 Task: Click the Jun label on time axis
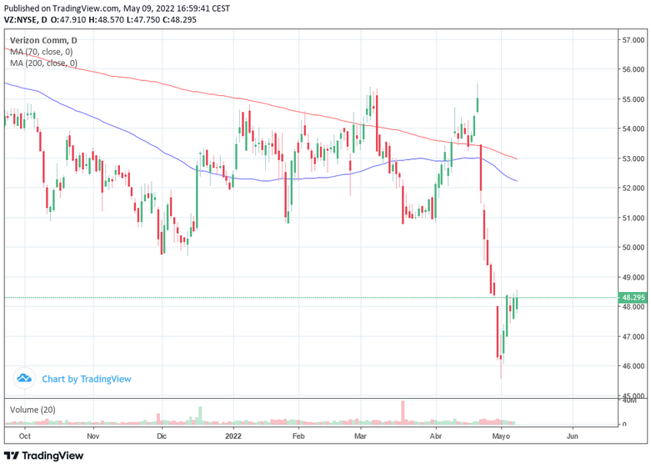[x=572, y=436]
